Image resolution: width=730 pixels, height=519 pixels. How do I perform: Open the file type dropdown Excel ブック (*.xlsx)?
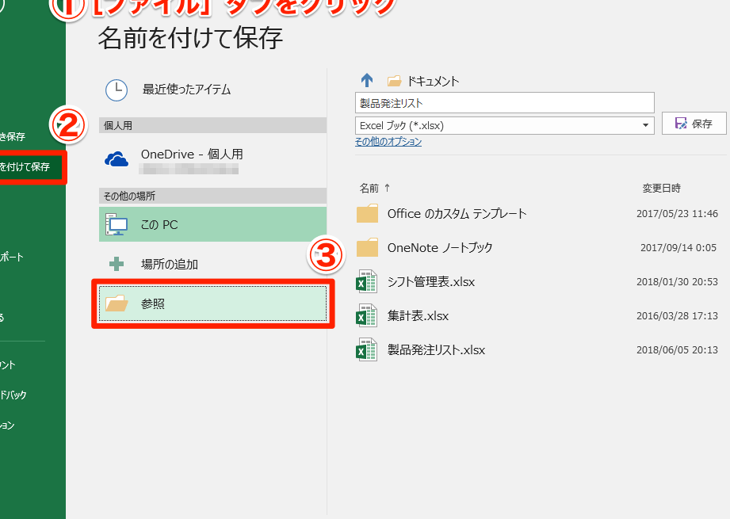click(x=505, y=126)
